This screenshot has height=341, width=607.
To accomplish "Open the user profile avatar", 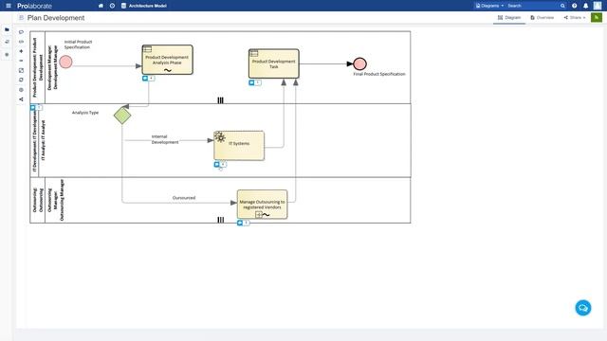I will click(x=598, y=6).
